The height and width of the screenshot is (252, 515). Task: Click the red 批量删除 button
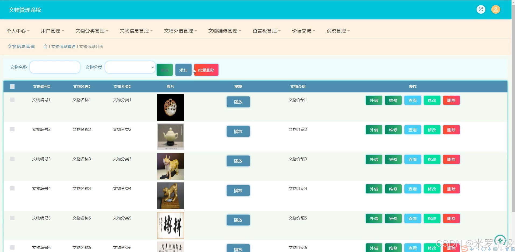pyautogui.click(x=206, y=70)
